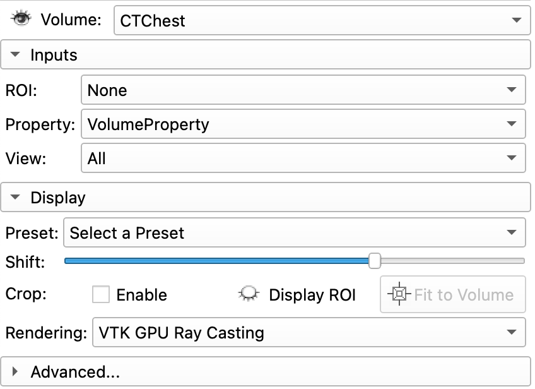Collapse the Display section
This screenshot has width=535, height=389.
(266, 197)
